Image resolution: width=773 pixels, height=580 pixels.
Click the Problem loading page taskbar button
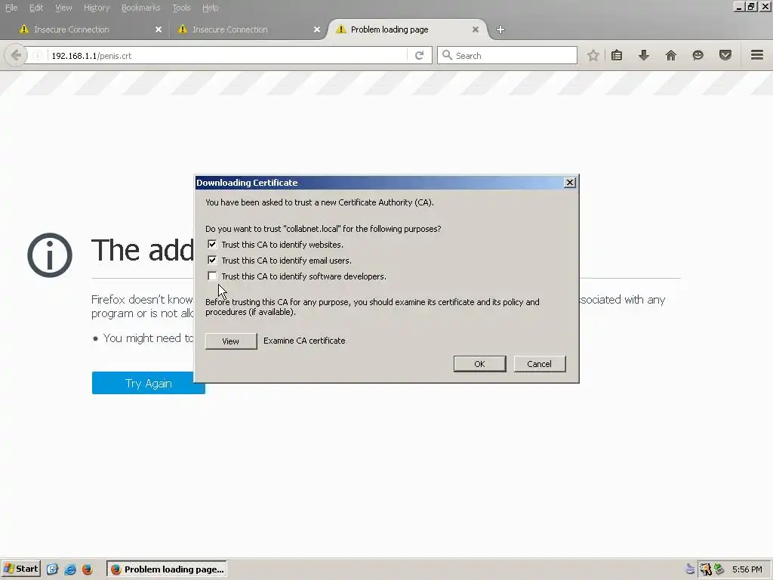click(167, 569)
